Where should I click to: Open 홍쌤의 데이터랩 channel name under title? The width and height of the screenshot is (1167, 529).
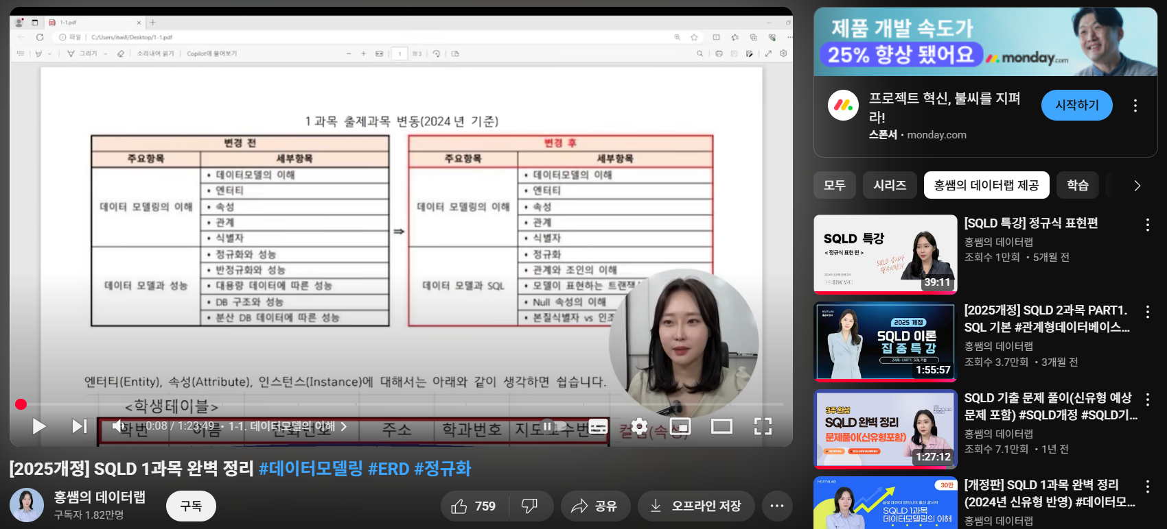coord(100,497)
